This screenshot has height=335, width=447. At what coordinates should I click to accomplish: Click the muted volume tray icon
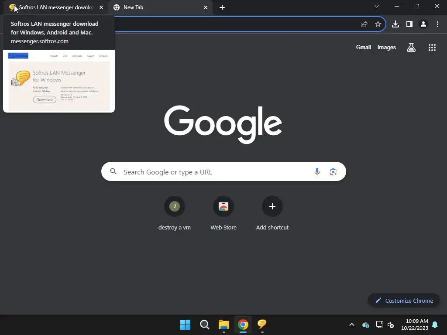pos(391,325)
